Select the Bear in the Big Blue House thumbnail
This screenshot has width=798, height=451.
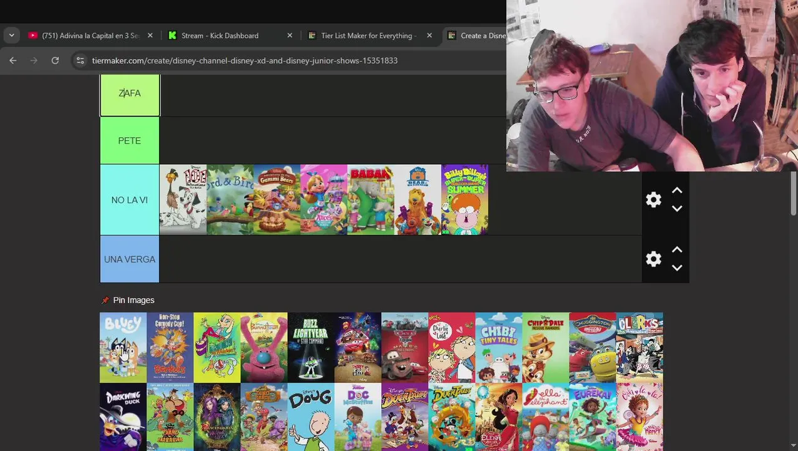417,200
